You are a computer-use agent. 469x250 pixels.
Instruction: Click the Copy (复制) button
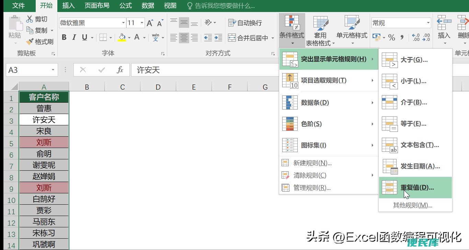point(37,30)
